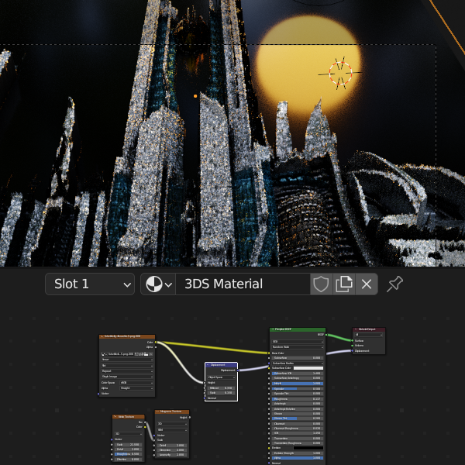
Task: Click the Displacement node output socket
Action: 238,370
